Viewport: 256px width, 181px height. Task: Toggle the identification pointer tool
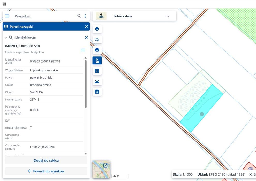97,61
